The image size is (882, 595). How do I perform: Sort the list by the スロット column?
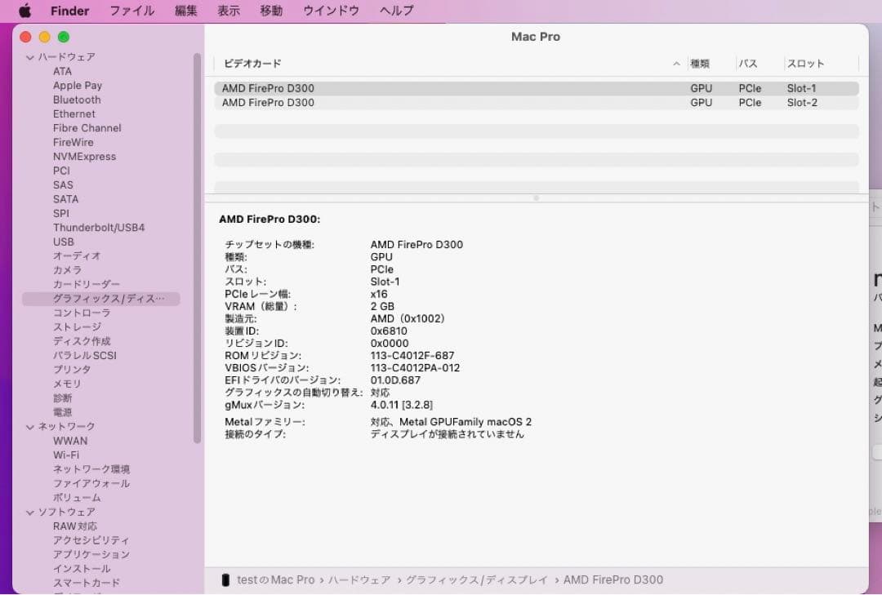click(804, 64)
